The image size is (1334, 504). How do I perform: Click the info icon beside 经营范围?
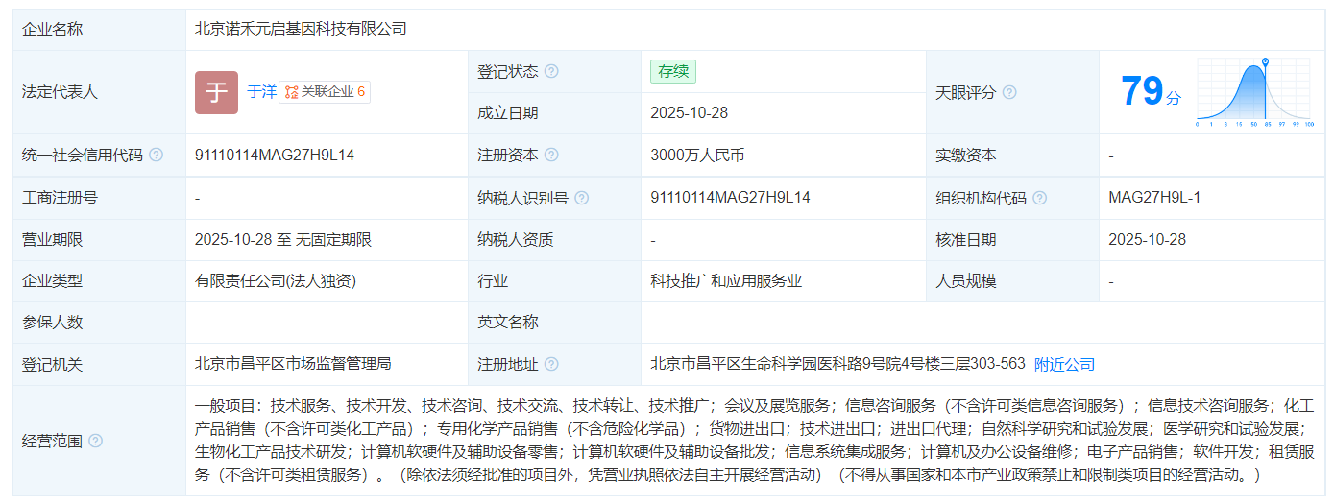coord(95,442)
